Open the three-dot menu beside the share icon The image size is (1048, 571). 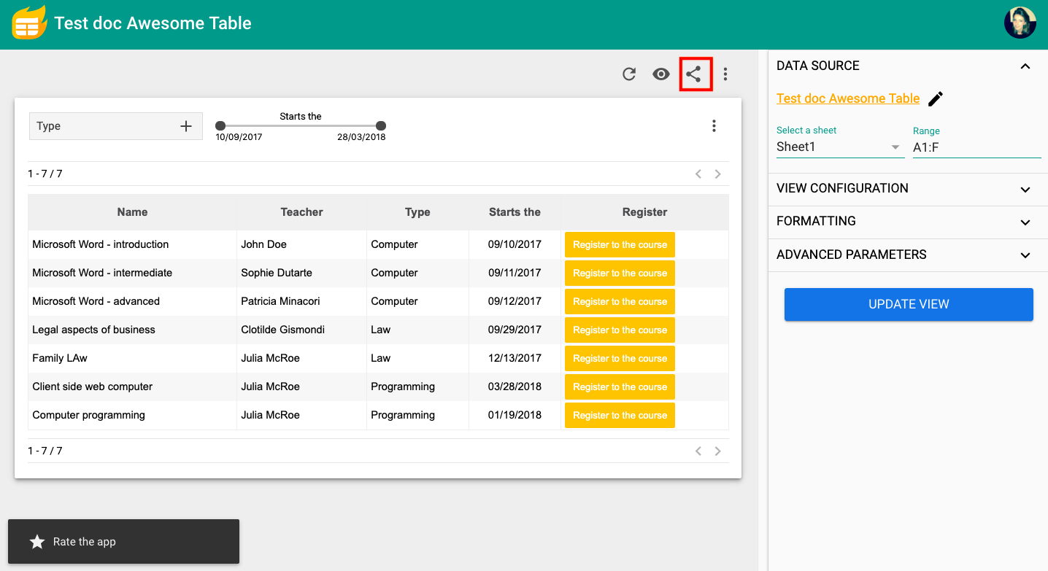click(x=725, y=74)
